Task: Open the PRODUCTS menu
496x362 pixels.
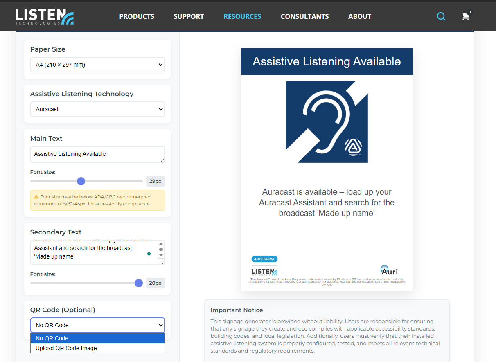Action: pyautogui.click(x=137, y=16)
